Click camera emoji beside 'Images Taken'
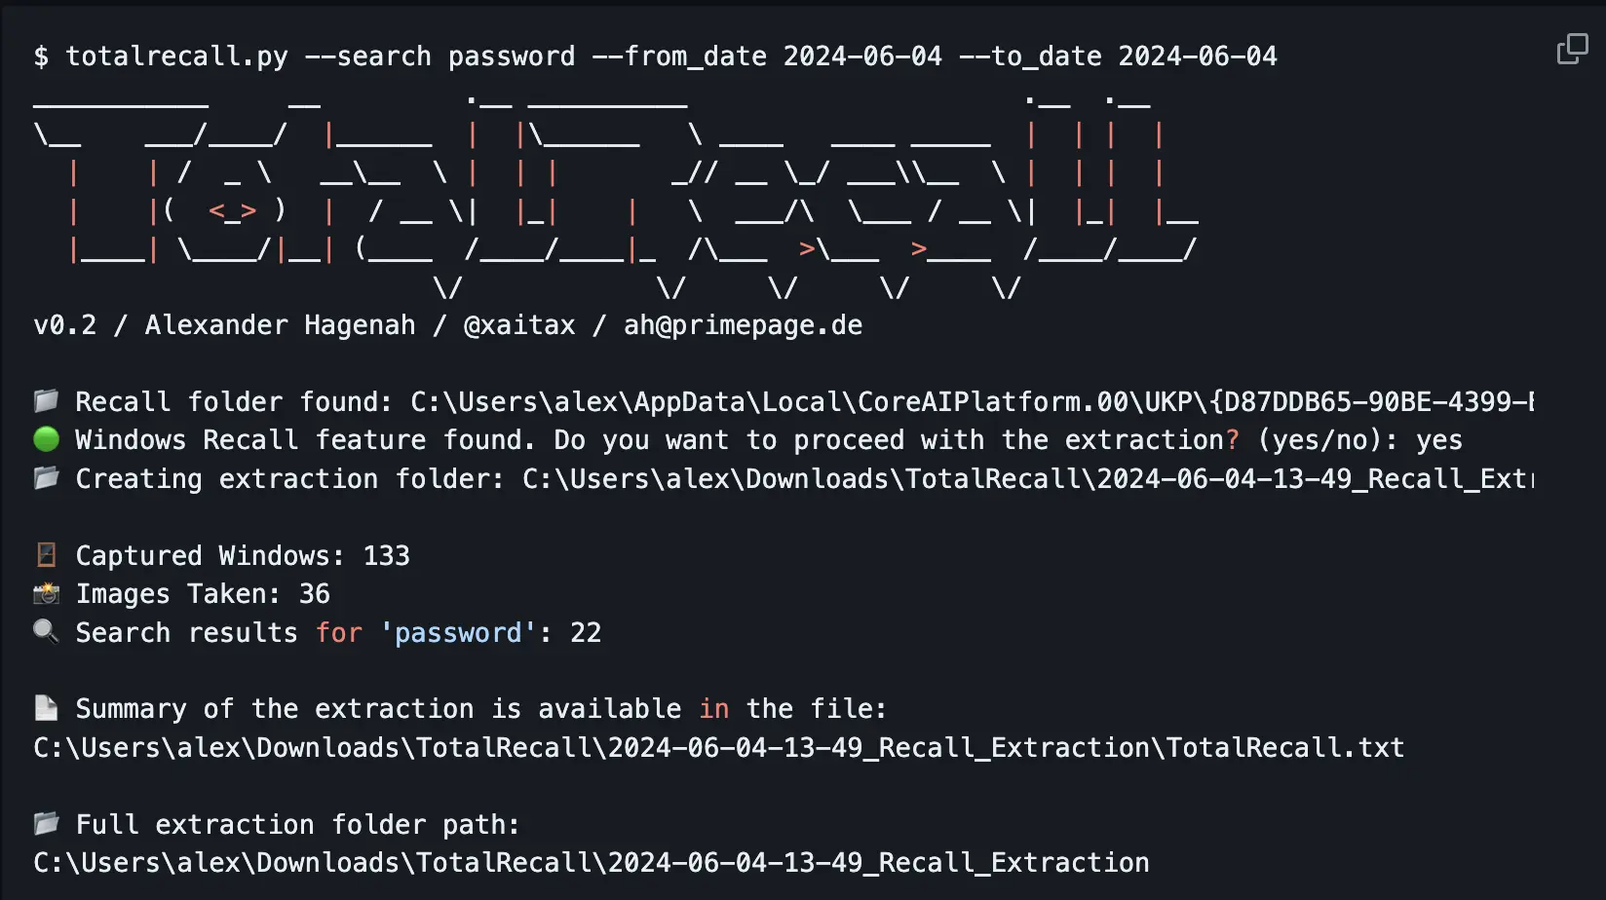Viewport: 1606px width, 900px height. (46, 593)
